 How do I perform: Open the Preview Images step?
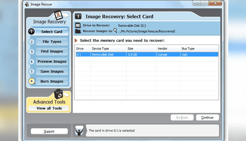52,61
